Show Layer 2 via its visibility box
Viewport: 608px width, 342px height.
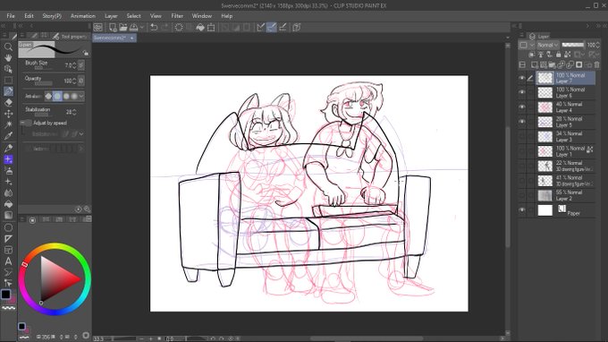(x=522, y=195)
